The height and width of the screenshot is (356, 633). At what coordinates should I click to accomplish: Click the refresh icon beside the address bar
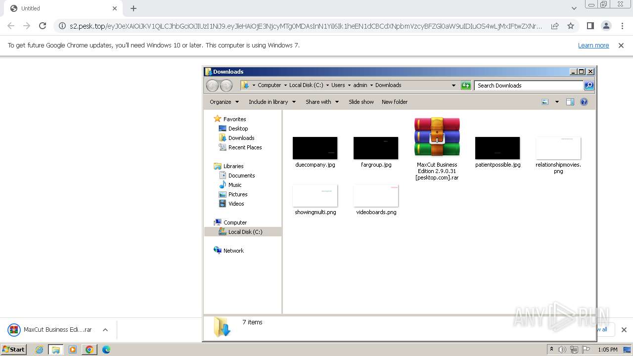(x=466, y=86)
